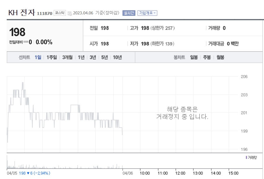
Task: Open the 기업개요 dropdown
Action: (148, 13)
